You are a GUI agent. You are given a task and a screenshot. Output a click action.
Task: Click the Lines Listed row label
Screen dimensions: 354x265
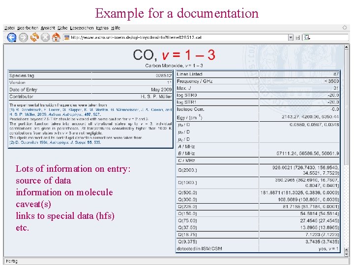189,74
